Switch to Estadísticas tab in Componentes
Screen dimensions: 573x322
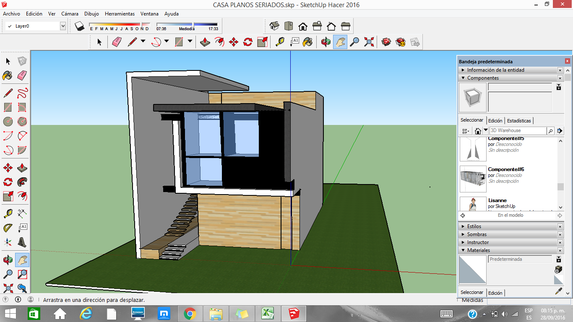tap(519, 121)
